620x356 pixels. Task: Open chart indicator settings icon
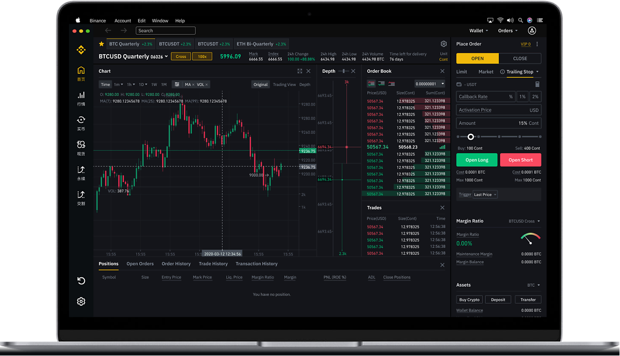pos(177,84)
